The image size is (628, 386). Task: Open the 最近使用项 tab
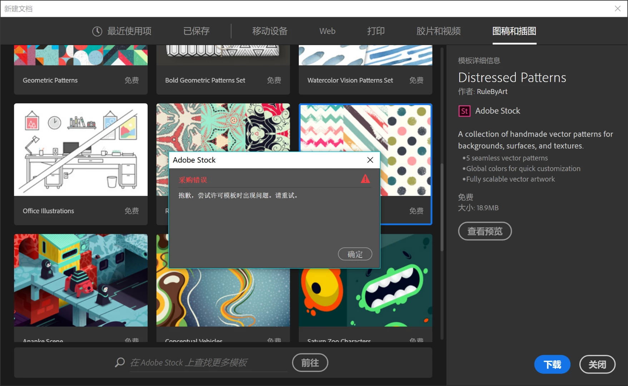[x=122, y=31]
